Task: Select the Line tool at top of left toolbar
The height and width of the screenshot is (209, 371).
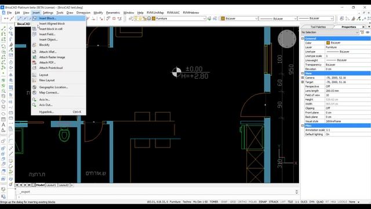Action: (3, 28)
